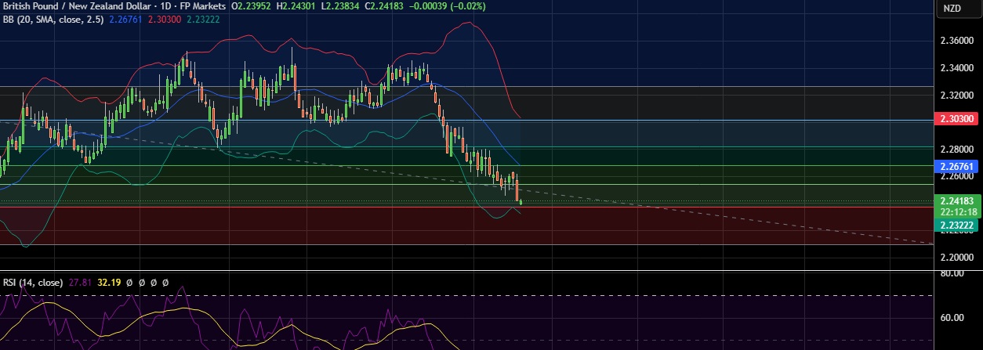
Task: Click the 22:12:18 bar countdown timer
Action: click(956, 212)
